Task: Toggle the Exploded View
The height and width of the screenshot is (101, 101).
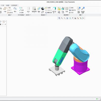Action: 48,8
